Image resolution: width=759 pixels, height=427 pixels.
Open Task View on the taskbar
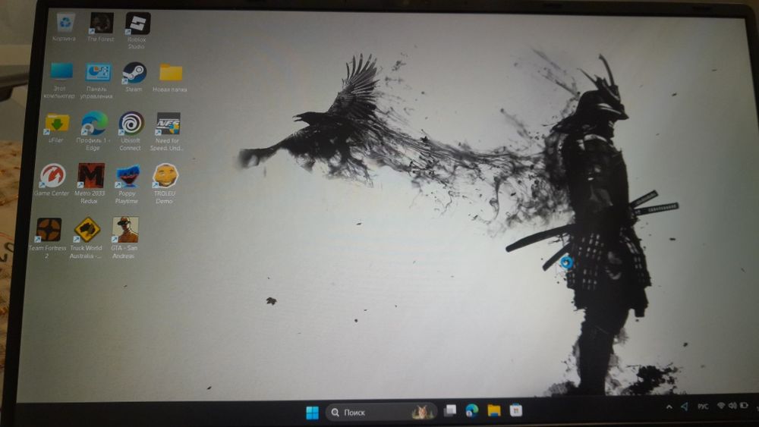click(450, 411)
